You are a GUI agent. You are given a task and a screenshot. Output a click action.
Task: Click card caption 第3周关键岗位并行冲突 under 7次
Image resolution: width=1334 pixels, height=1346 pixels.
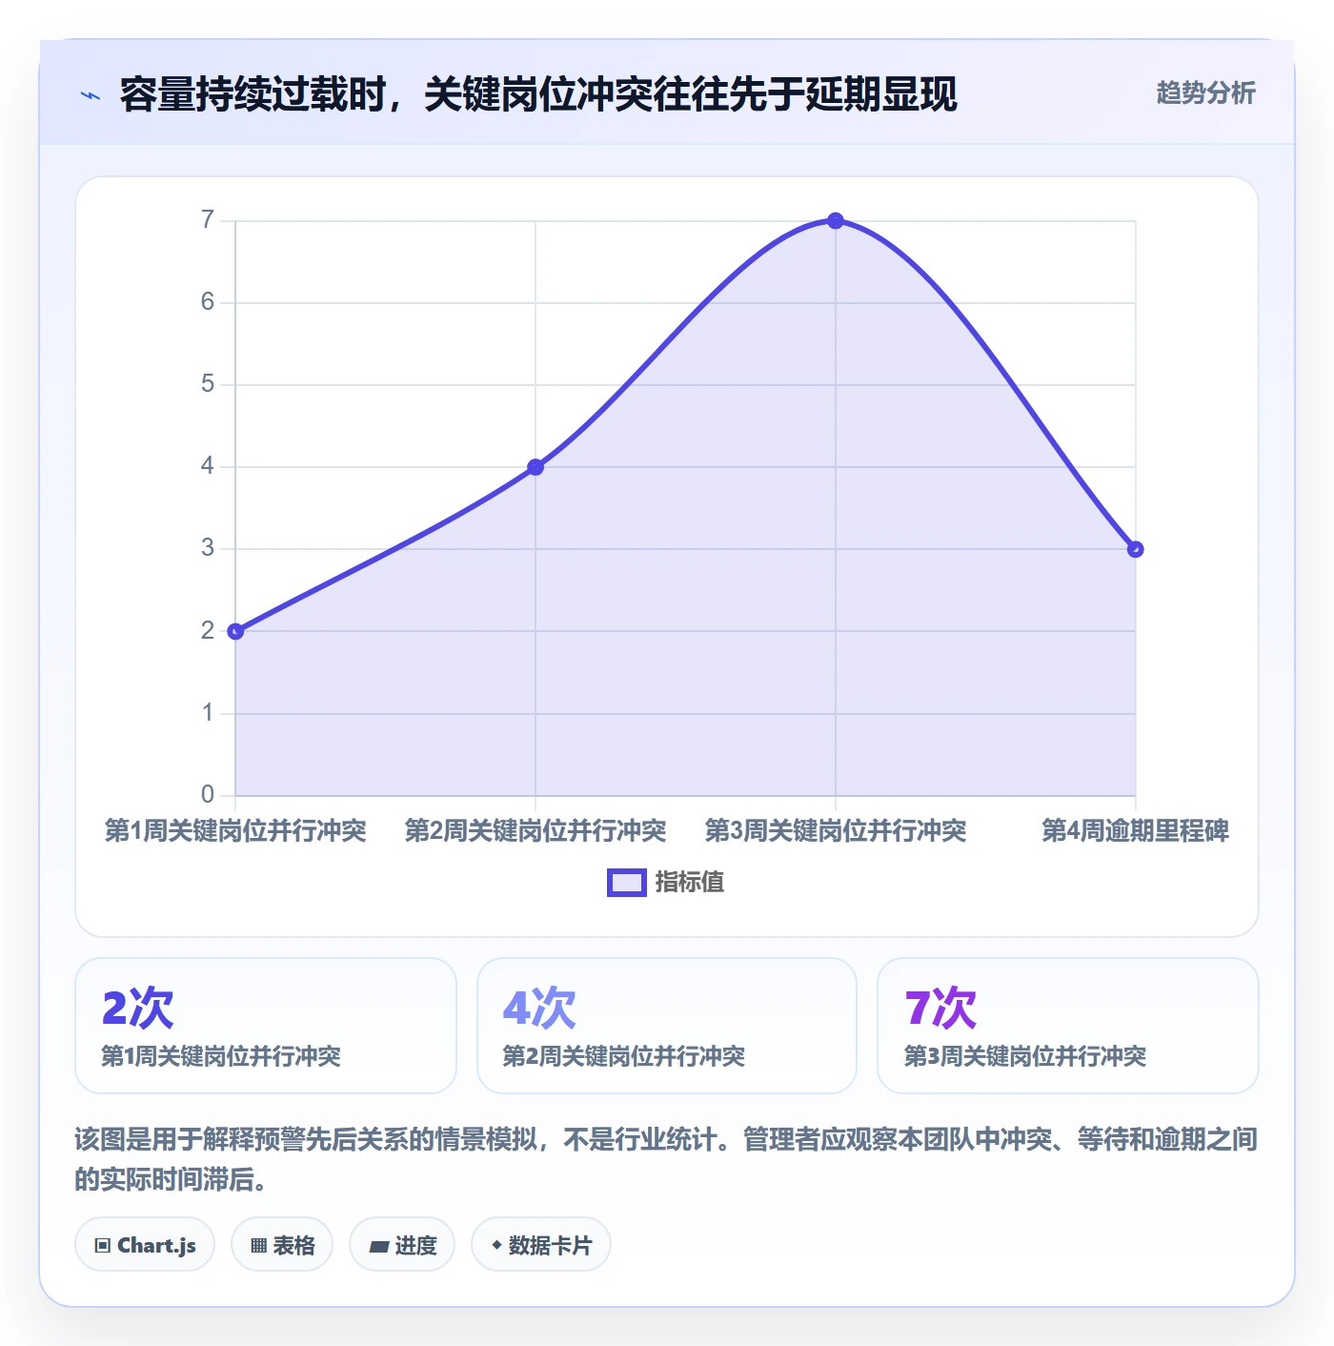point(1025,1056)
